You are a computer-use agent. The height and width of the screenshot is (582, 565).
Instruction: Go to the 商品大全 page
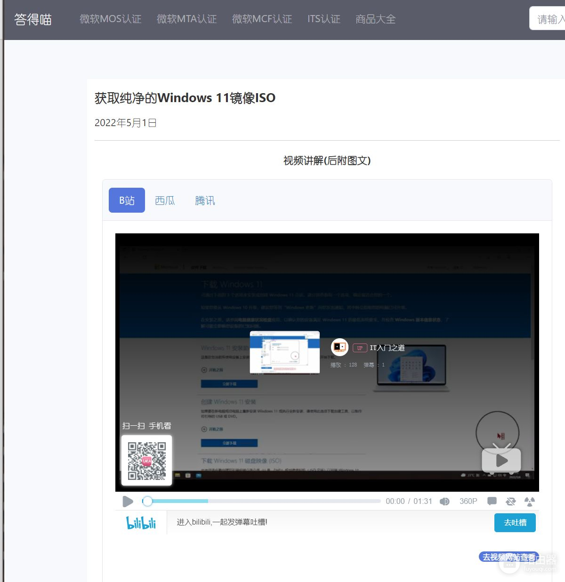[x=375, y=19]
